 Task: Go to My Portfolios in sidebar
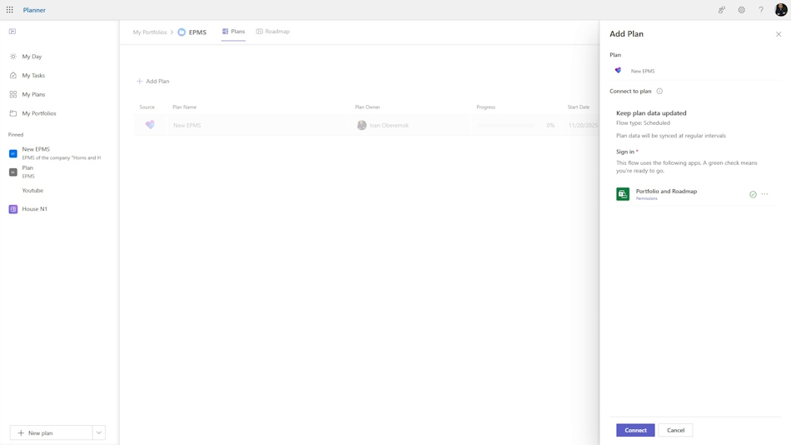(x=39, y=113)
